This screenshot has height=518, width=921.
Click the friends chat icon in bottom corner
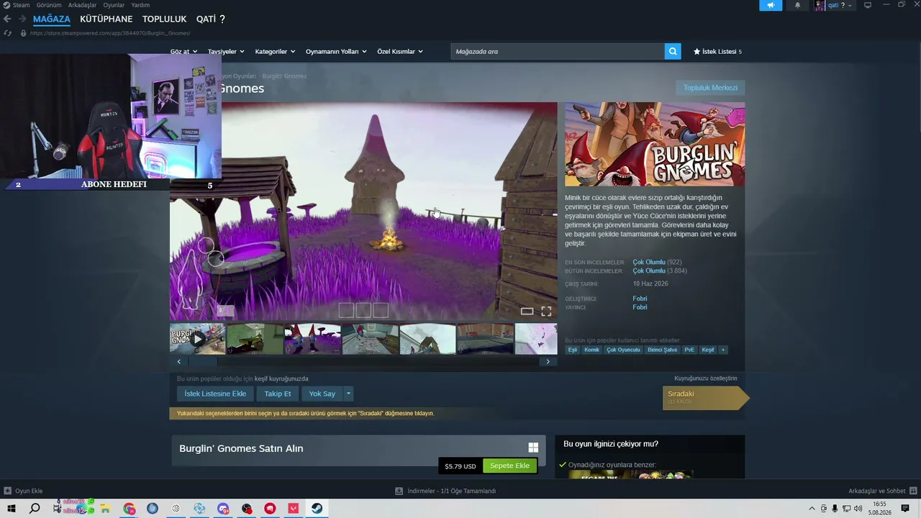(912, 491)
